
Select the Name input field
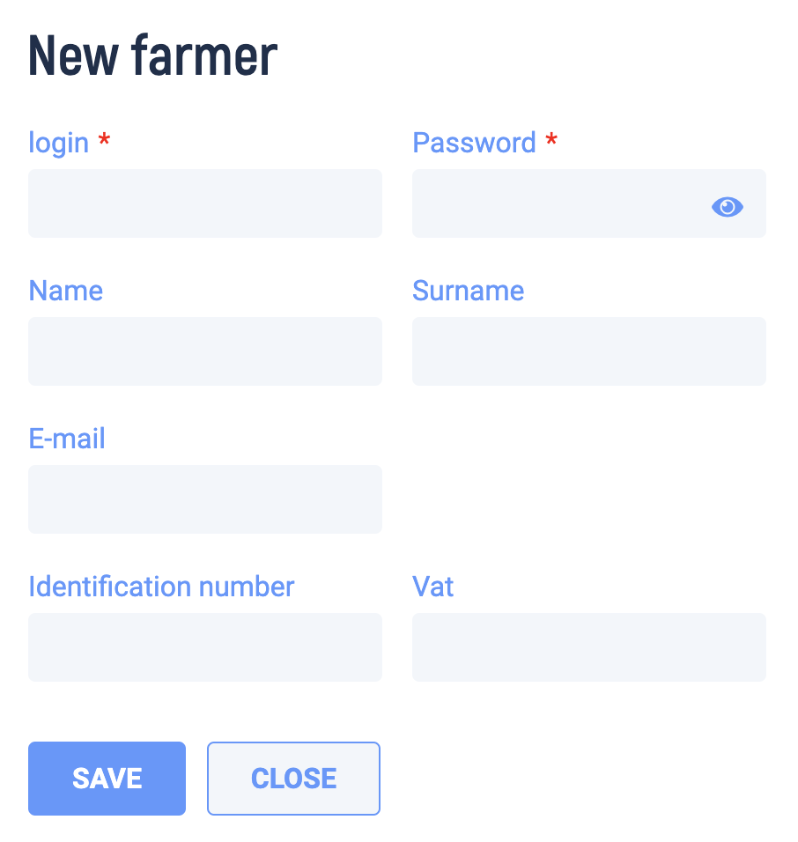coord(205,351)
